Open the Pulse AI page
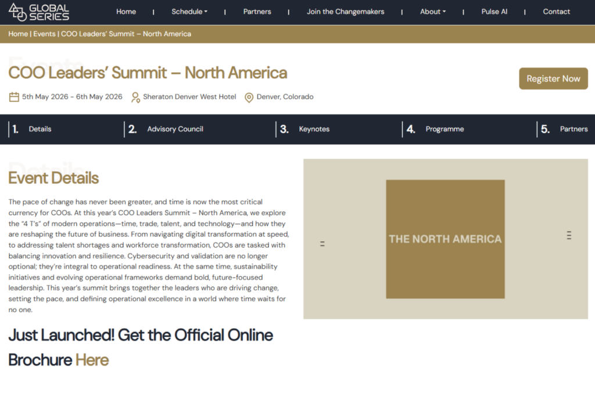 click(494, 11)
